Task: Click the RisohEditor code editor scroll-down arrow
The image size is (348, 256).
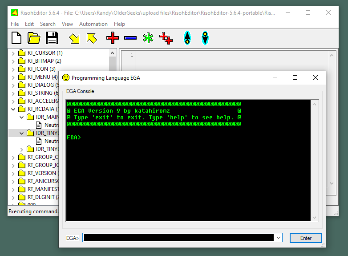Action: tap(332, 183)
